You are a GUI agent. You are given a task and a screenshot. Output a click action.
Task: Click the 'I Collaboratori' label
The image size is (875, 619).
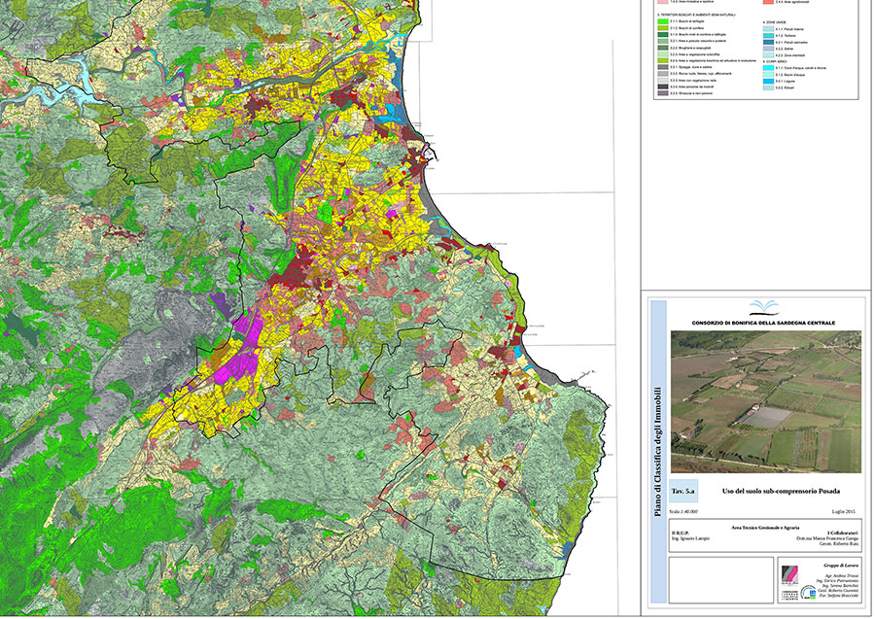point(843,533)
